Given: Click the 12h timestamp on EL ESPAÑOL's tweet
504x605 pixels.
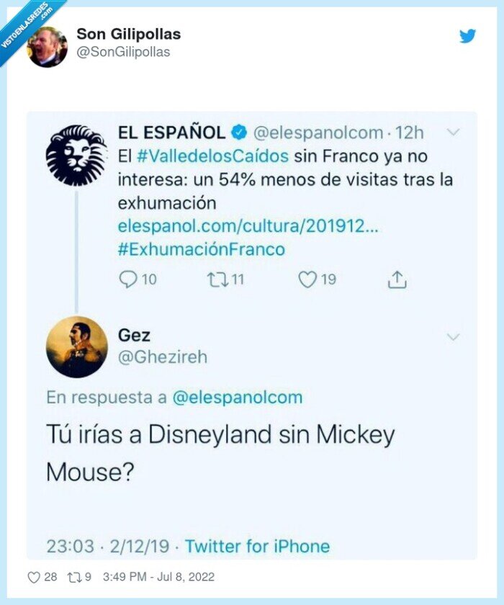Looking at the screenshot, I should pos(408,132).
